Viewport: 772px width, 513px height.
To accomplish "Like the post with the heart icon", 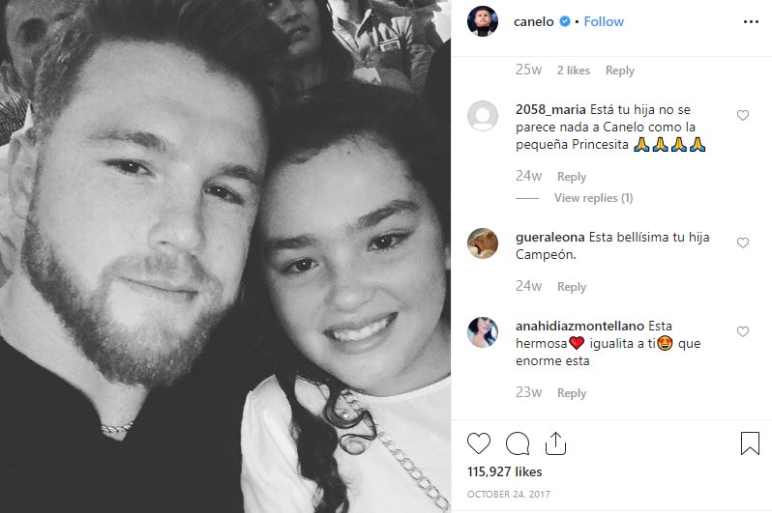I will pyautogui.click(x=479, y=443).
